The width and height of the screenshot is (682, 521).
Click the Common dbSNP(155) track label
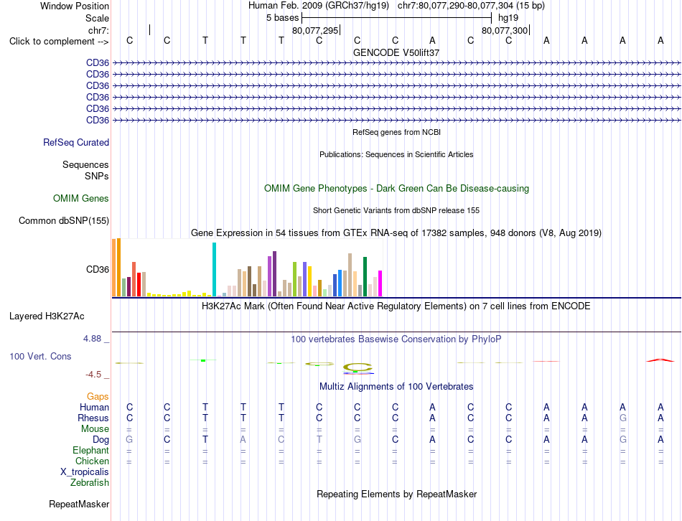tap(64, 220)
